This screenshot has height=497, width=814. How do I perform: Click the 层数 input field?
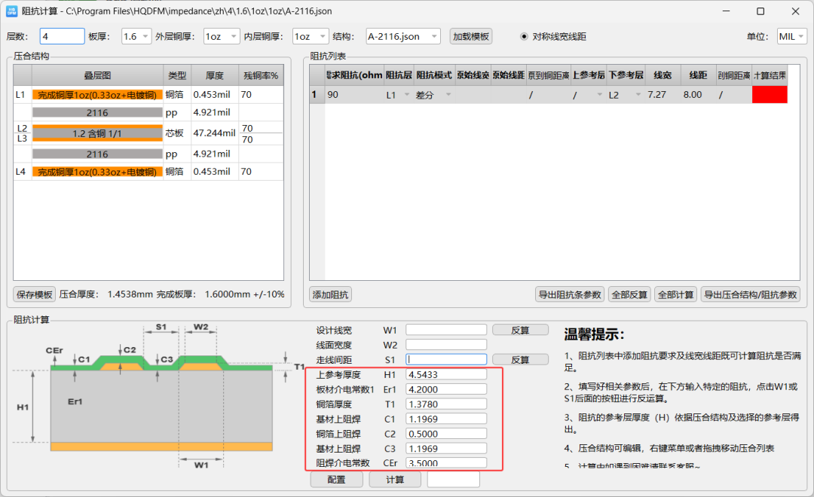pyautogui.click(x=62, y=36)
